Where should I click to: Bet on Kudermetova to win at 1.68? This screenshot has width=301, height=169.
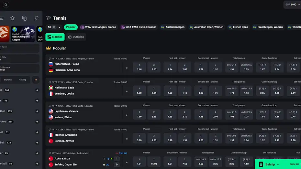pos(139,67)
